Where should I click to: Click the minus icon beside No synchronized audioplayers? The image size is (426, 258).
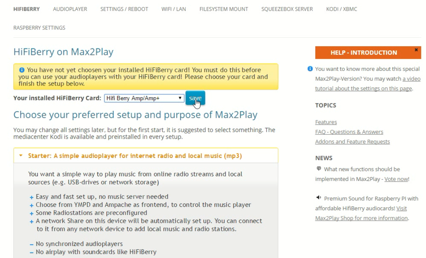(31, 245)
